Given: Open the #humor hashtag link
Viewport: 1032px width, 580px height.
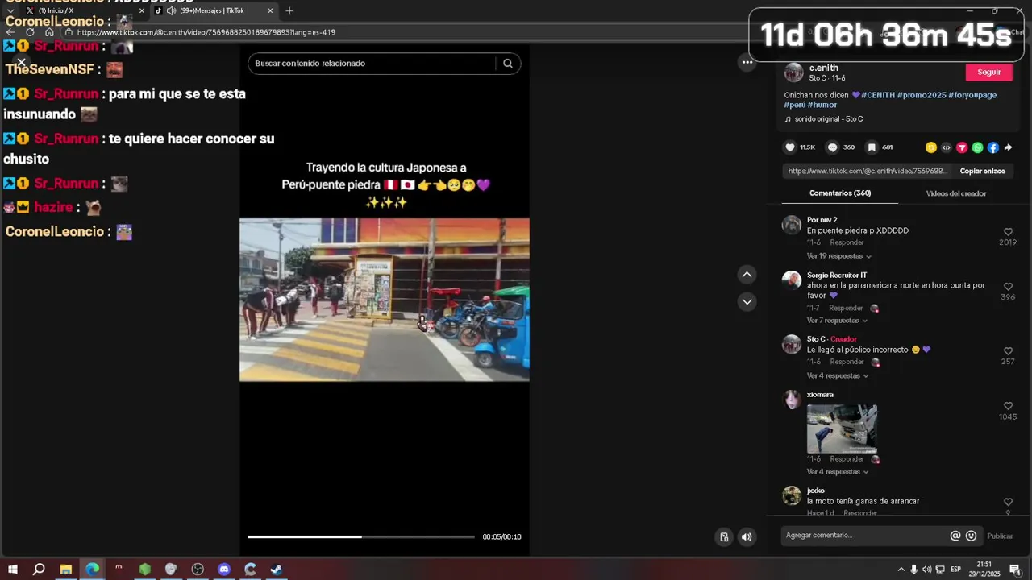Looking at the screenshot, I should 822,105.
